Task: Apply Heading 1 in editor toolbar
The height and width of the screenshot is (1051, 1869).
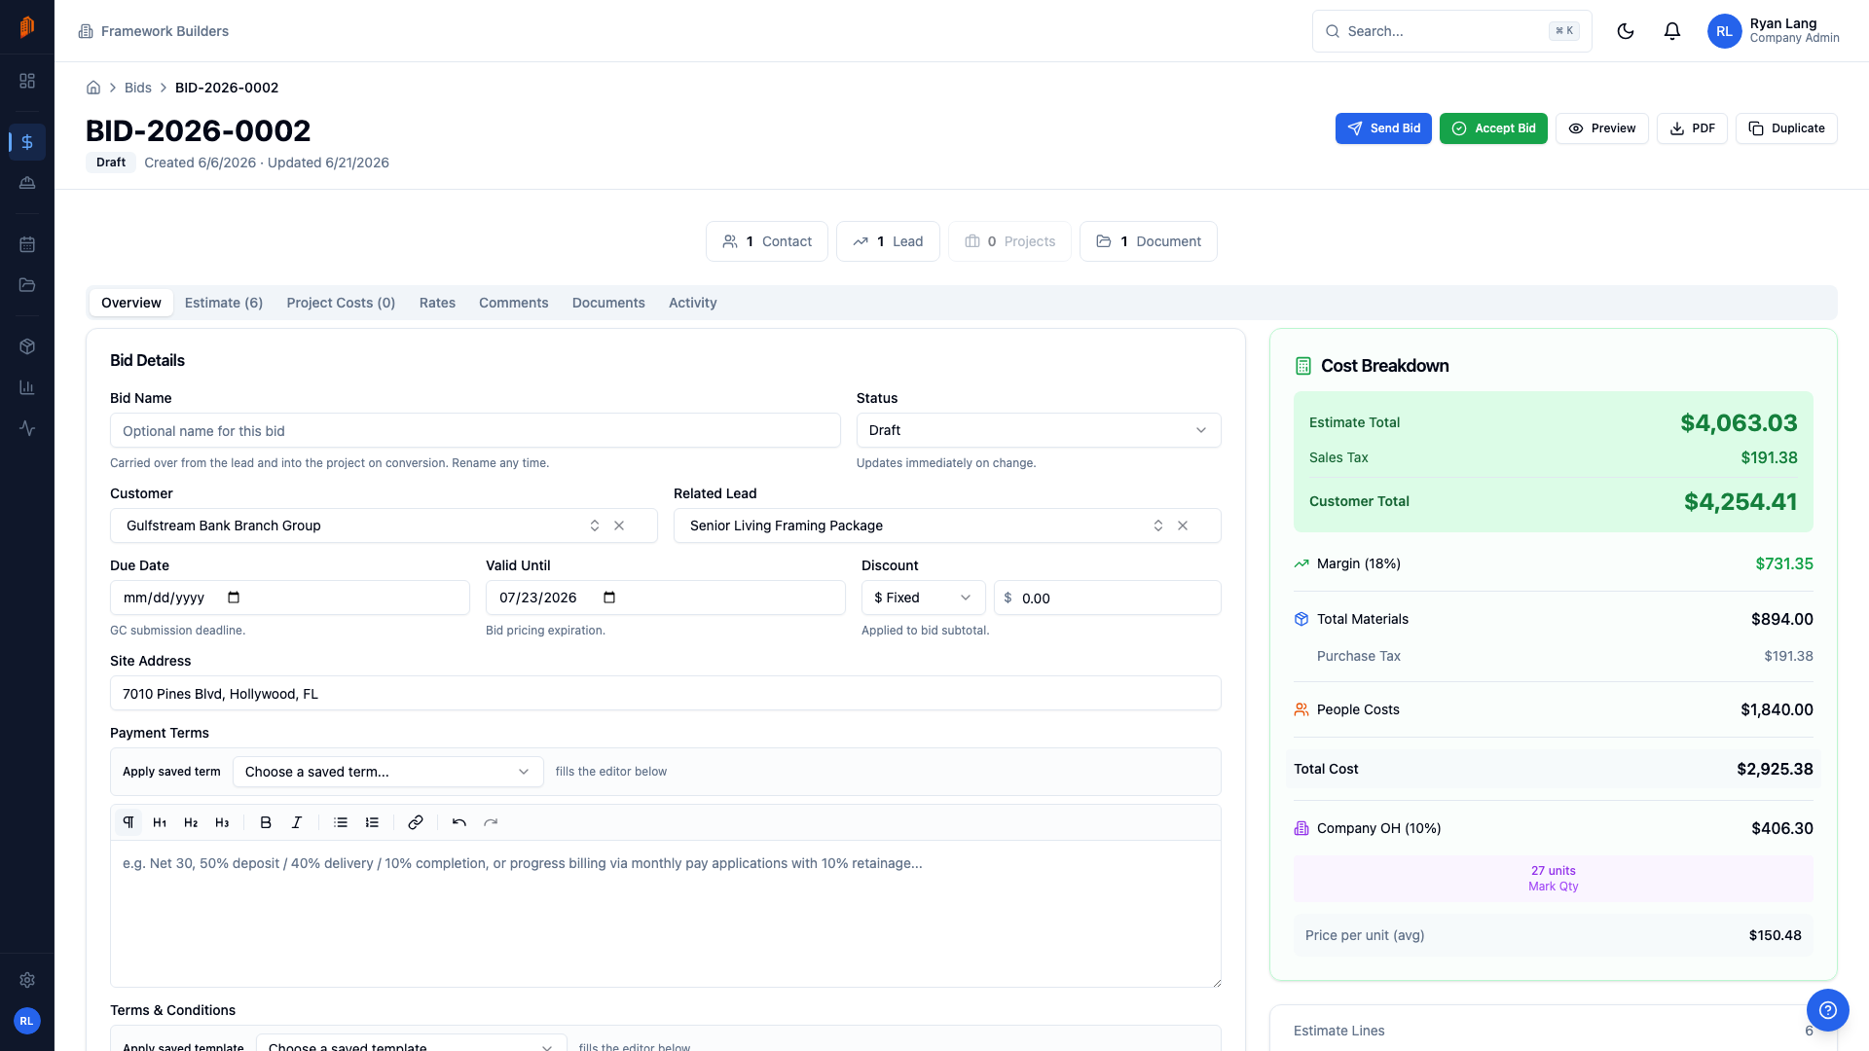Action: (160, 822)
